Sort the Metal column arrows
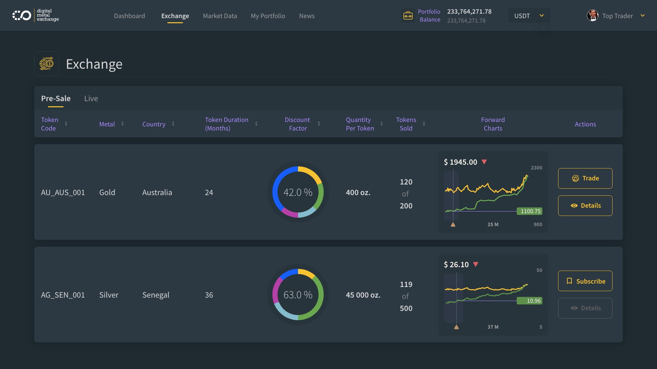This screenshot has width=657, height=369. tap(123, 124)
